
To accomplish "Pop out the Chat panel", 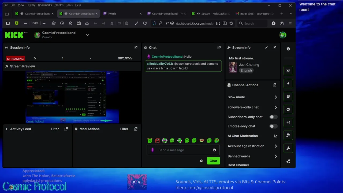I will tap(219, 47).
